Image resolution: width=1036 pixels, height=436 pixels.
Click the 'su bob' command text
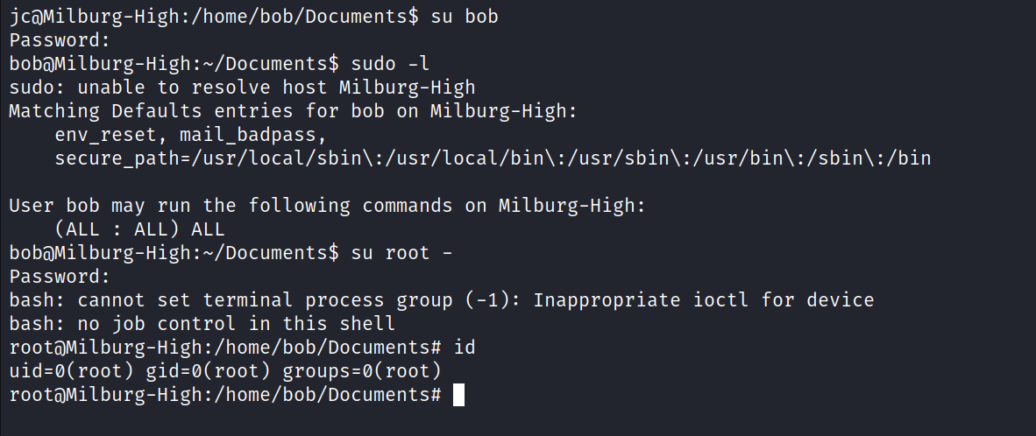tap(463, 17)
